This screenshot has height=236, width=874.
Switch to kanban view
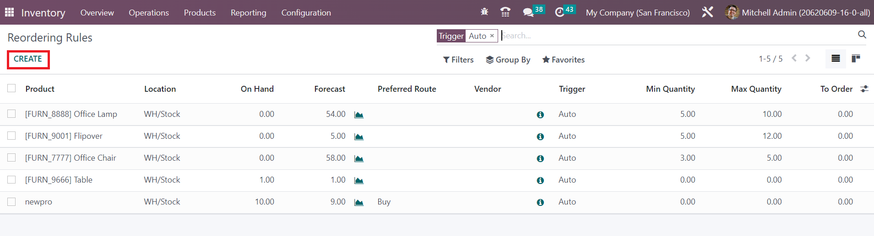[855, 58]
